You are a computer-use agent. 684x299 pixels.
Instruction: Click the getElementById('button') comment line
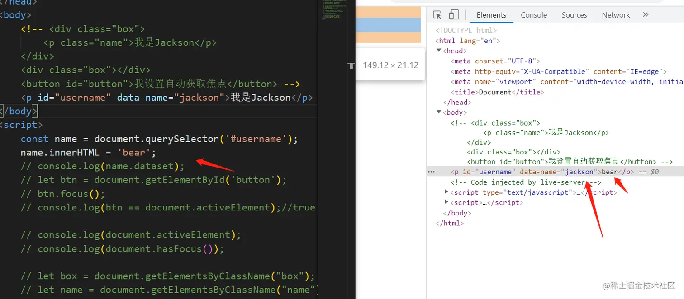pos(154,180)
